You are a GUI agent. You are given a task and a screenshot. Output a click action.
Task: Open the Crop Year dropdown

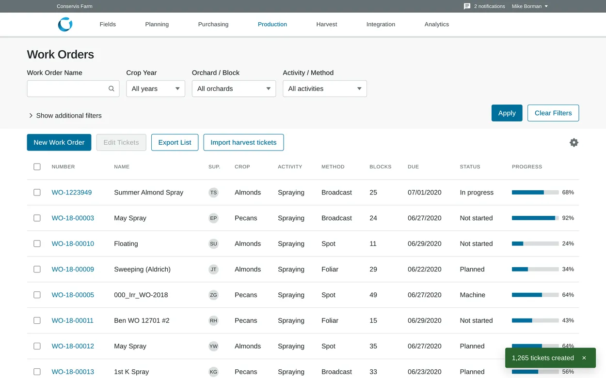(x=156, y=89)
